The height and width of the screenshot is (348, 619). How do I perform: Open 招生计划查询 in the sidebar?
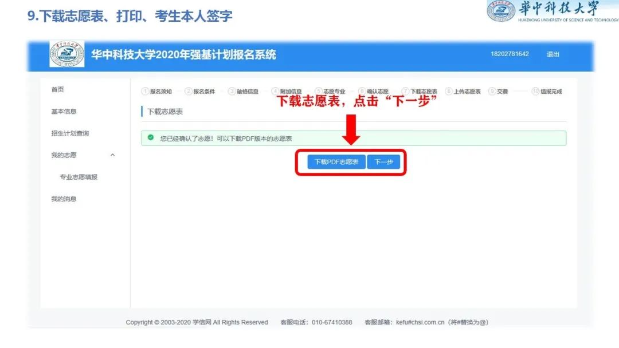click(x=70, y=133)
